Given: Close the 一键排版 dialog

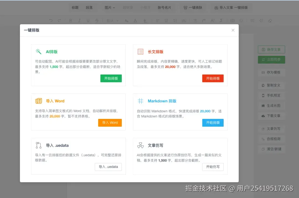Looking at the screenshot, I should (233, 30).
